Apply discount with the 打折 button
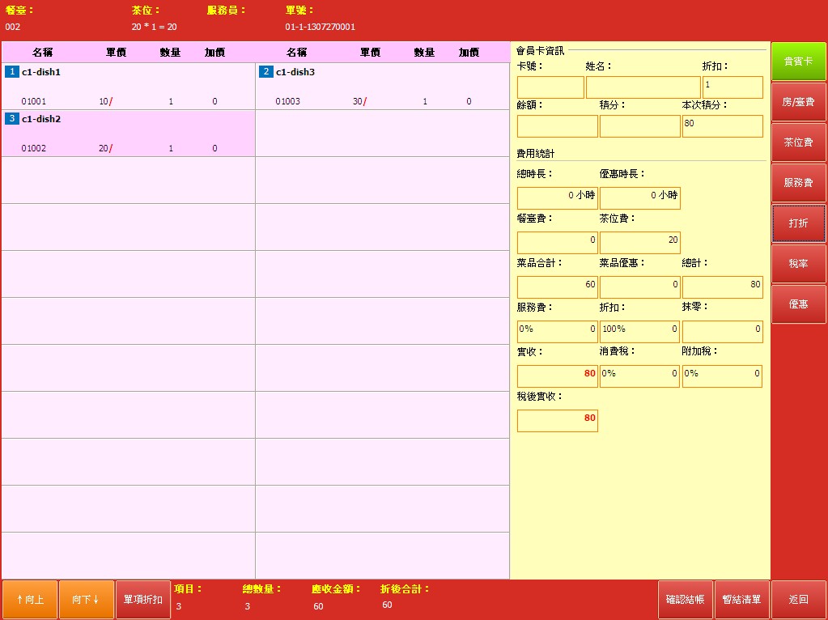 tap(798, 223)
